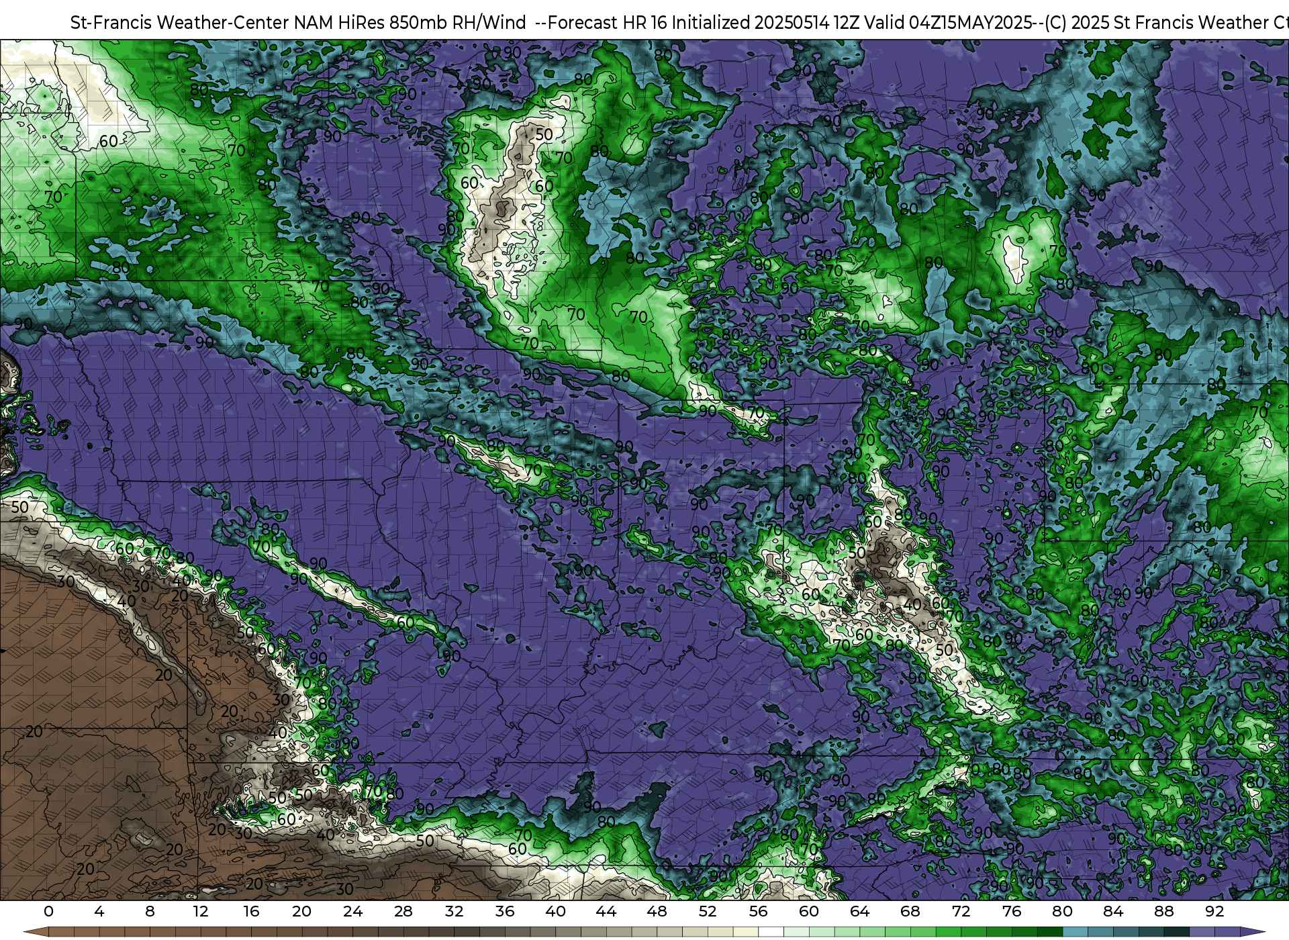Click the colorbar label 92
This screenshot has height=940, width=1289.
click(1214, 911)
